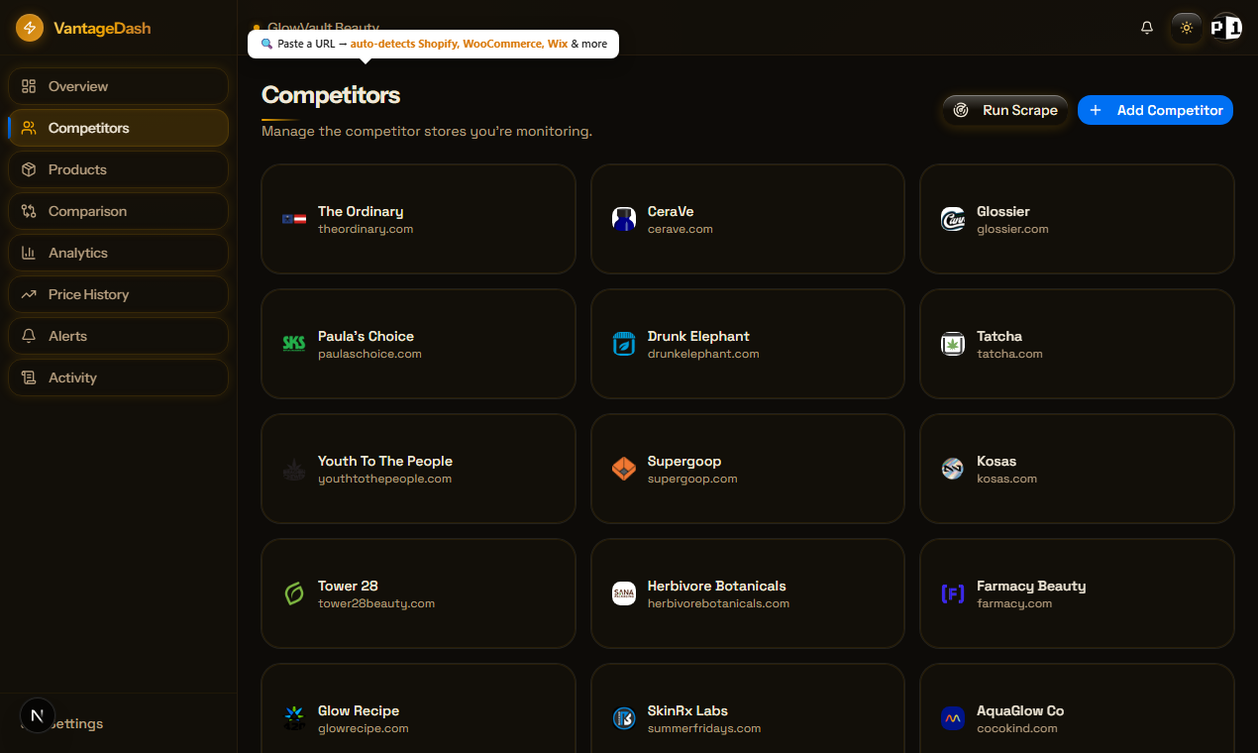Click the Add Competitor button
1258x753 pixels.
tap(1155, 110)
